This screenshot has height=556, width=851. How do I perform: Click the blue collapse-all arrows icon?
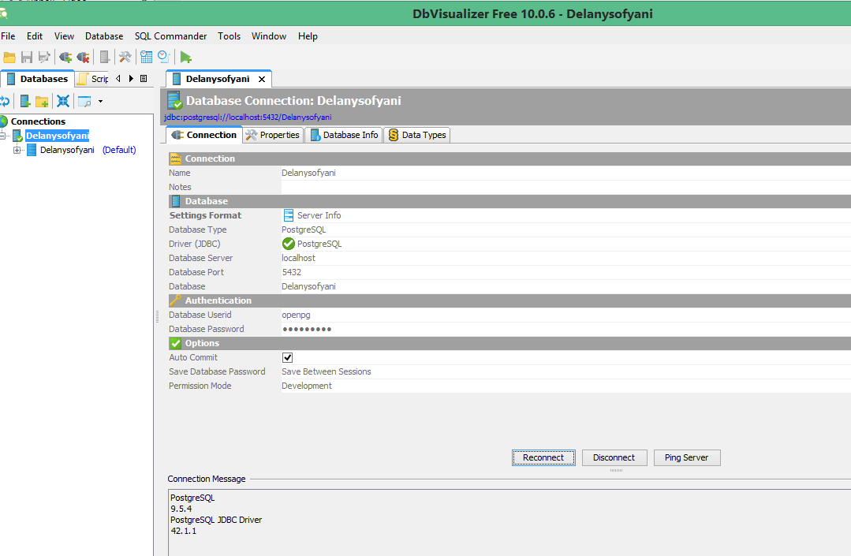click(63, 102)
